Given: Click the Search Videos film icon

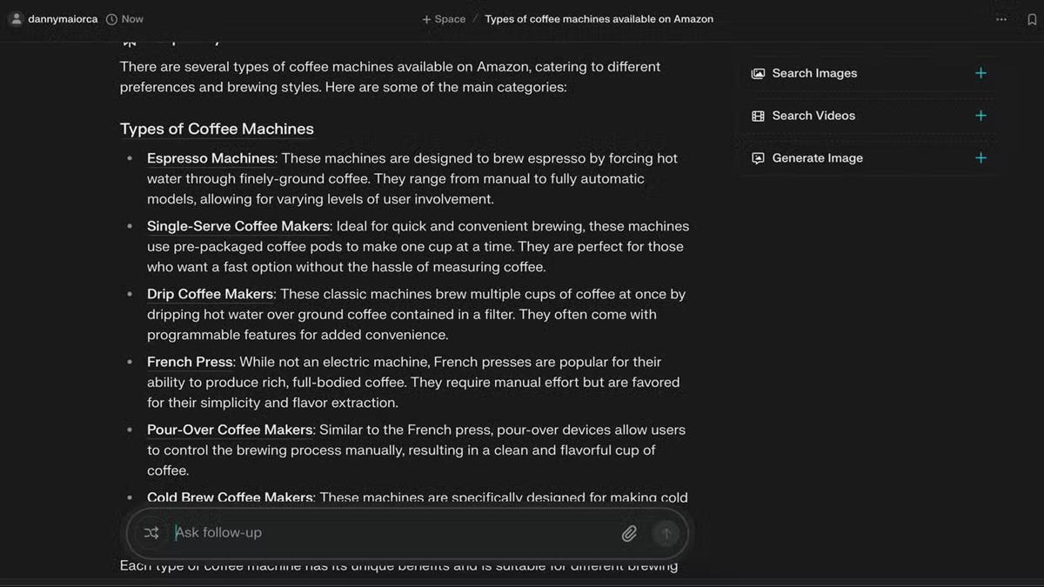Looking at the screenshot, I should pos(758,116).
